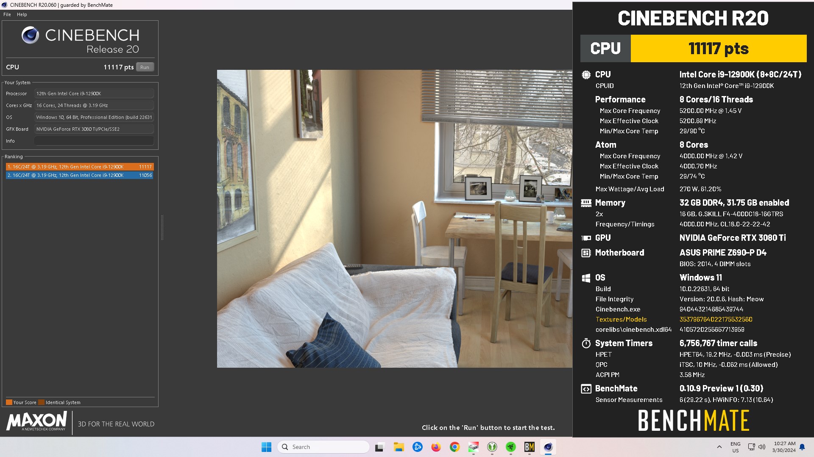Screen dimensions: 814x457
Task: Click the OS field in Your System
Action: 94,117
